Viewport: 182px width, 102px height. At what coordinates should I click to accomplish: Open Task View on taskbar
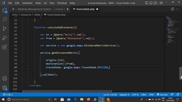[55, 99]
